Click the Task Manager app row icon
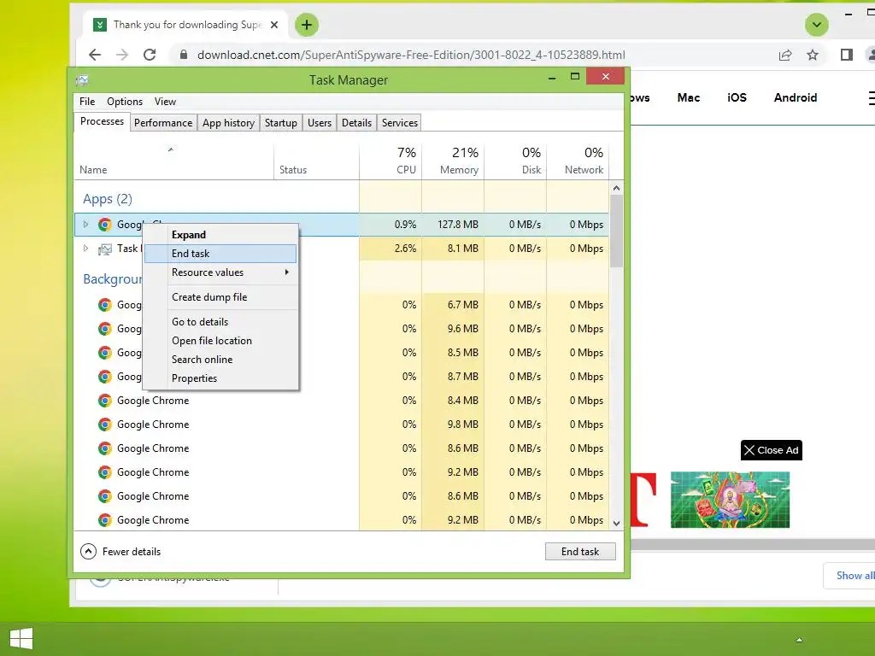The height and width of the screenshot is (656, 875). pyautogui.click(x=104, y=249)
